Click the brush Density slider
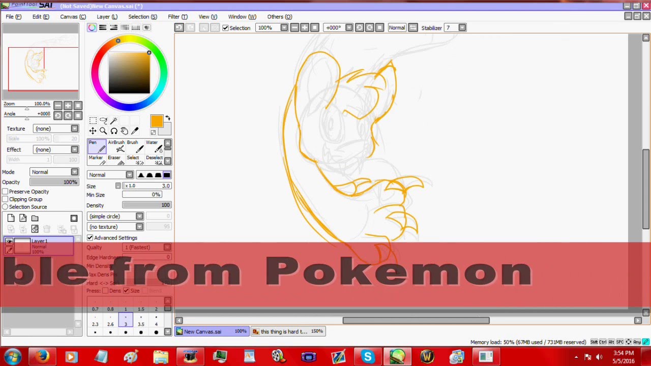 click(146, 205)
